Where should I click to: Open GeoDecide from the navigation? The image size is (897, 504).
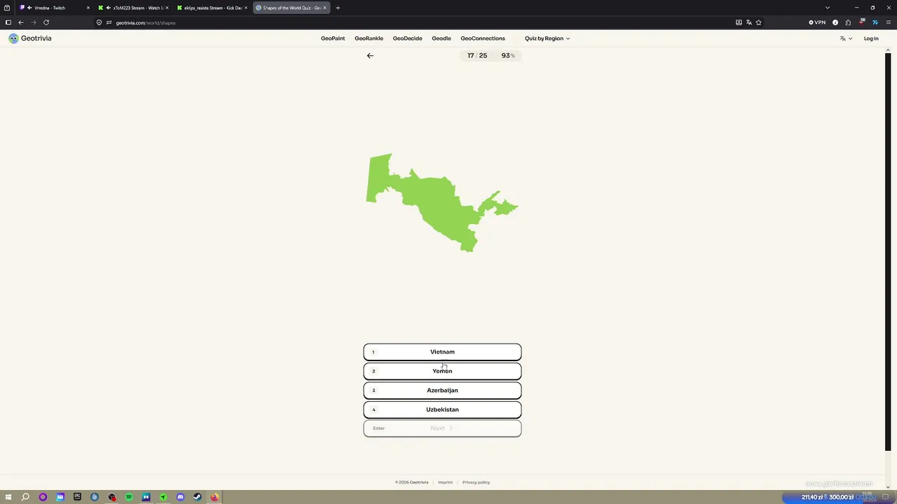click(x=407, y=38)
